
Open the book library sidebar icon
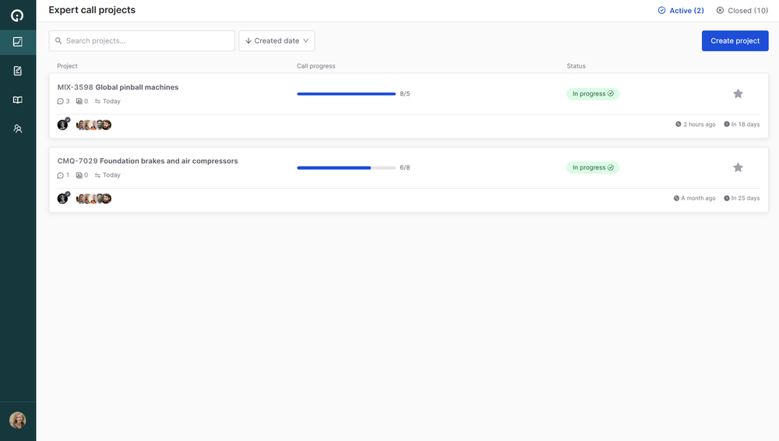point(17,100)
